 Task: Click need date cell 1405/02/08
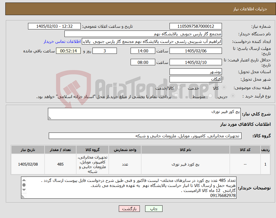coord(28,164)
